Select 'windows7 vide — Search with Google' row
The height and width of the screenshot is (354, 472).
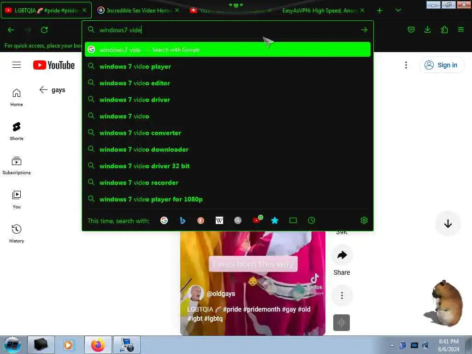228,50
